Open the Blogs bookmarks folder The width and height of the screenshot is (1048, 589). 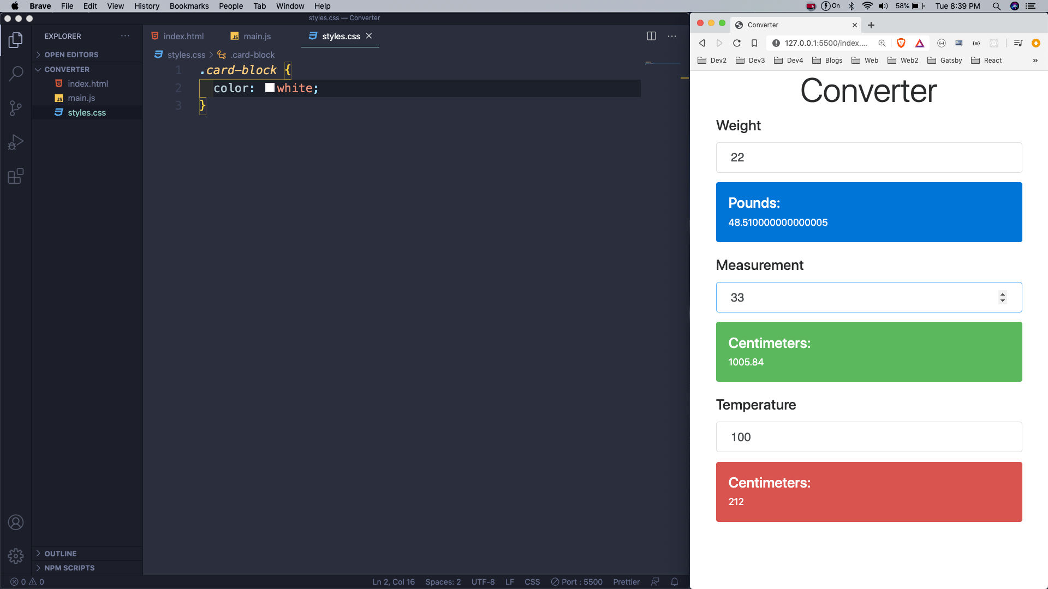pyautogui.click(x=827, y=61)
